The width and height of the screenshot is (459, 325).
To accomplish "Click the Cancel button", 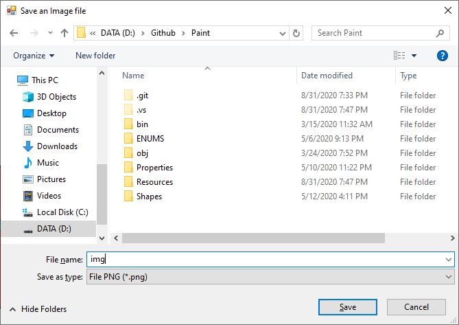I will click(x=416, y=307).
